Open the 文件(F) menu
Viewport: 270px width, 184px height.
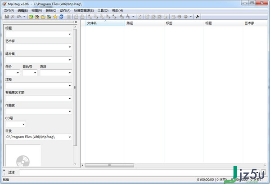tap(9, 10)
